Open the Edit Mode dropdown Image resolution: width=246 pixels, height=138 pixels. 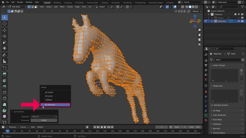17,7
